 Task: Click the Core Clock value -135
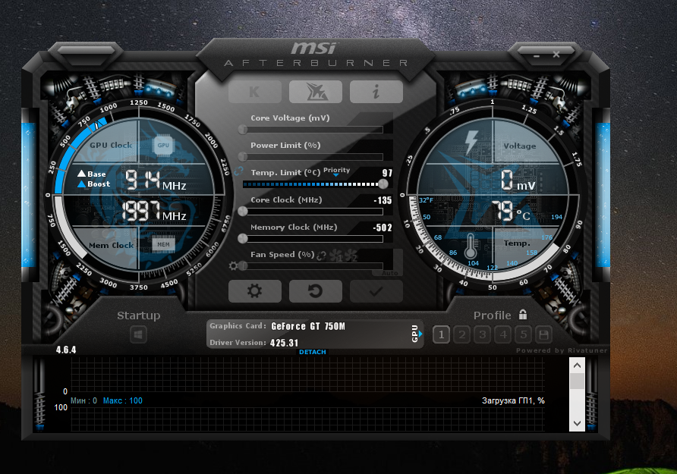(383, 200)
